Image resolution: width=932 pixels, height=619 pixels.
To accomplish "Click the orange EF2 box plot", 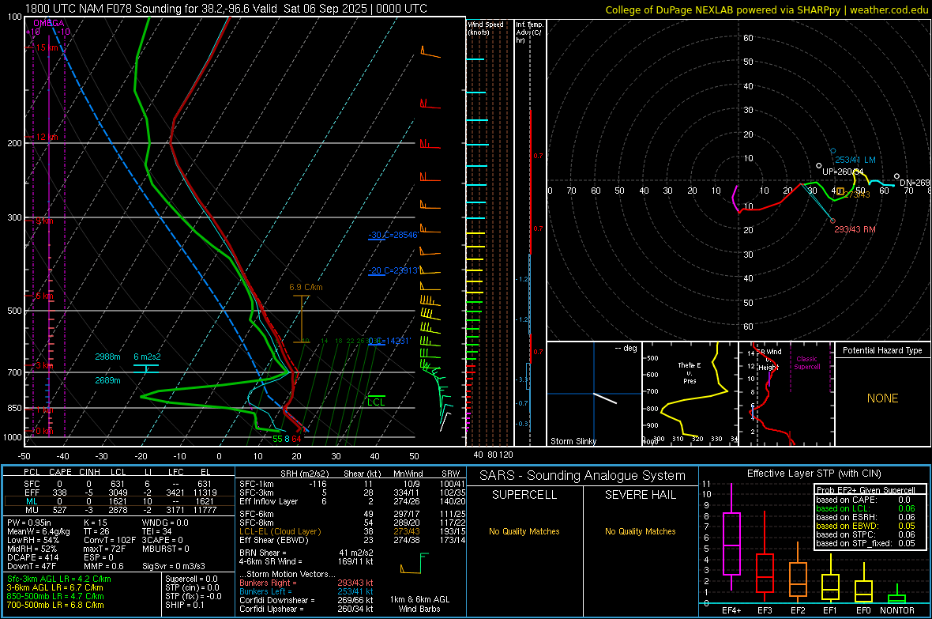I will [798, 572].
